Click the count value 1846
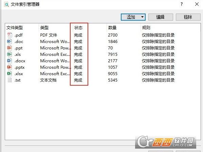203x152 pixels. click(113, 41)
